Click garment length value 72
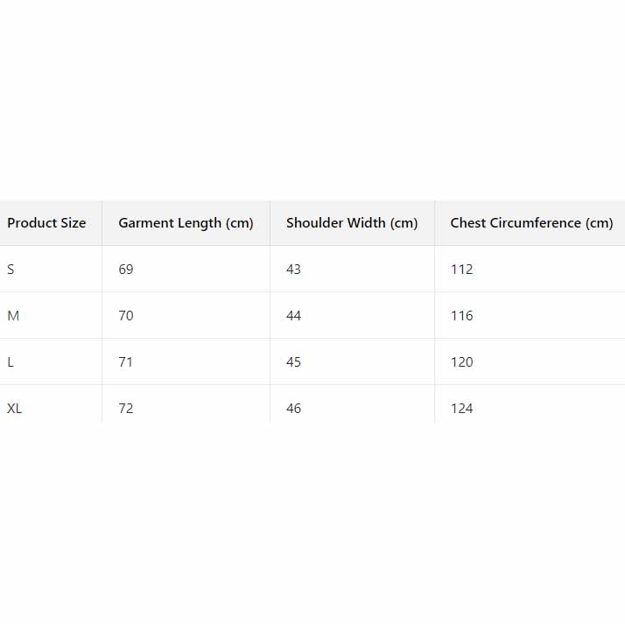This screenshot has height=624, width=625. pos(126,409)
